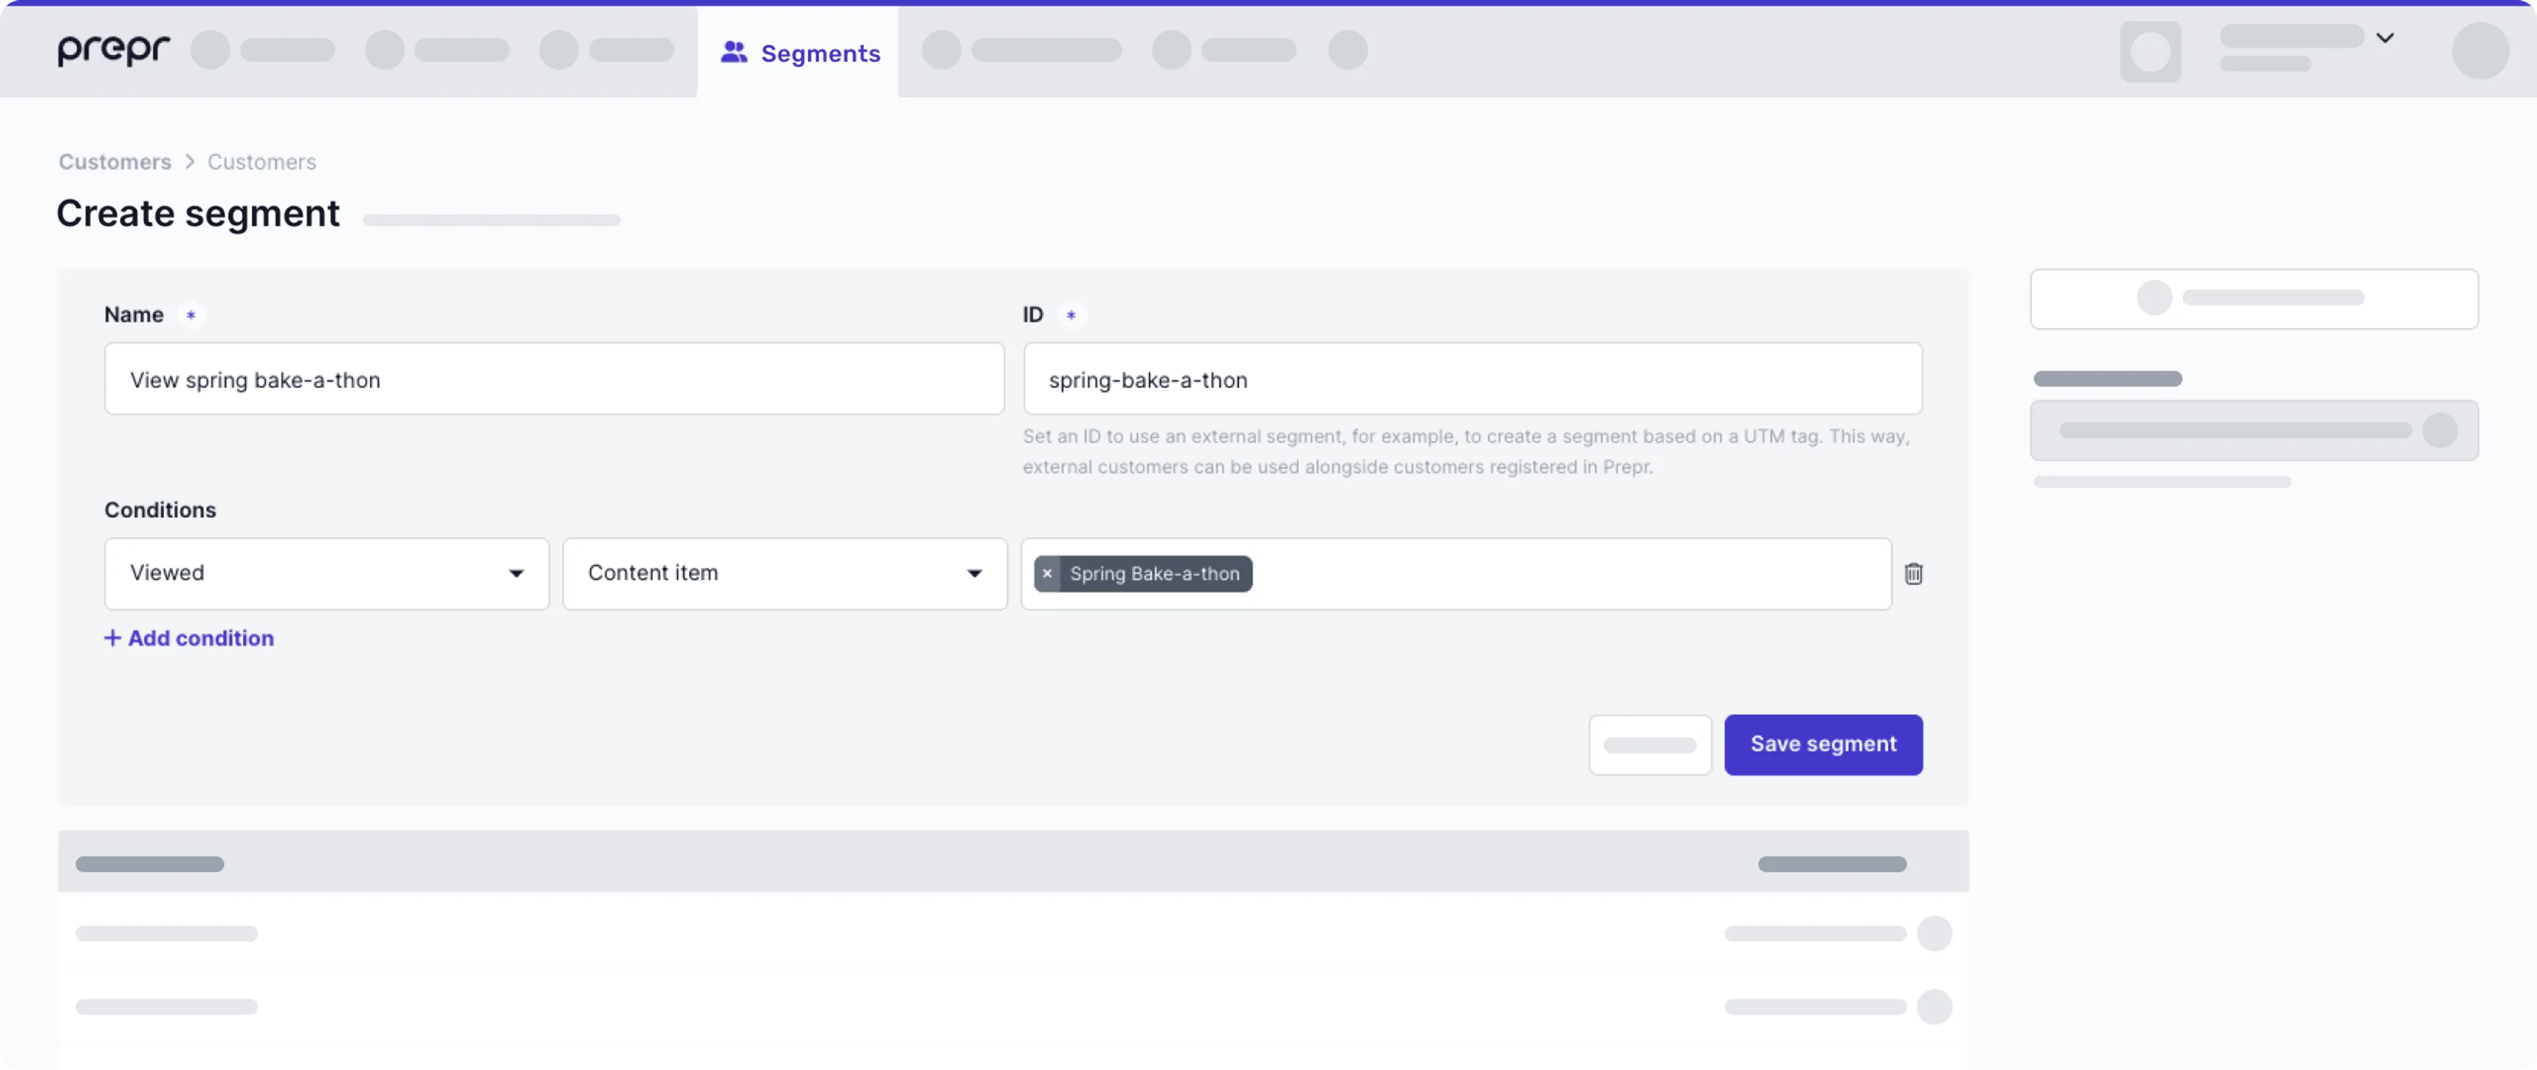Image resolution: width=2537 pixels, height=1070 pixels.
Task: Click the Save segment button
Action: (1823, 745)
